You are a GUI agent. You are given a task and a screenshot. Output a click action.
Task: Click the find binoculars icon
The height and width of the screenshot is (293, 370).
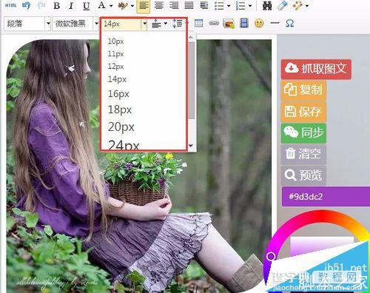click(267, 5)
